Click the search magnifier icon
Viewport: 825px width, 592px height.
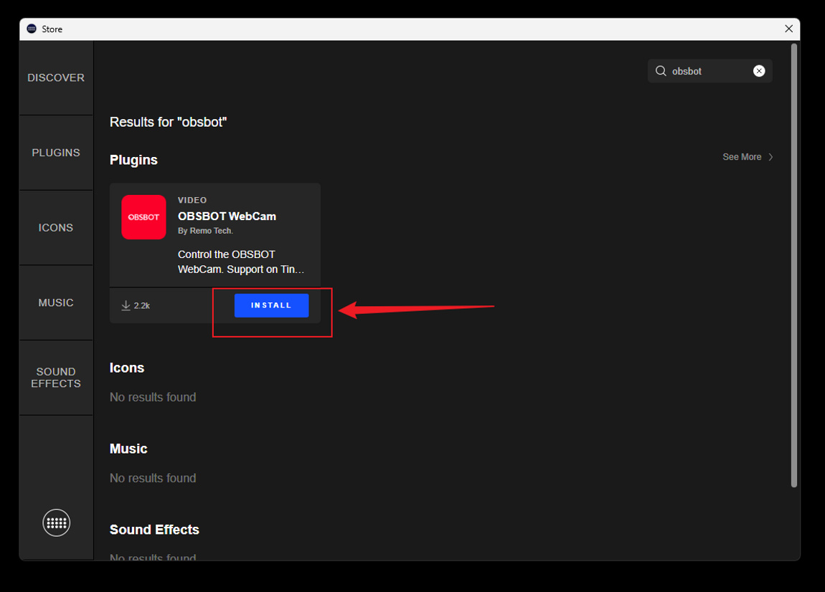click(661, 70)
